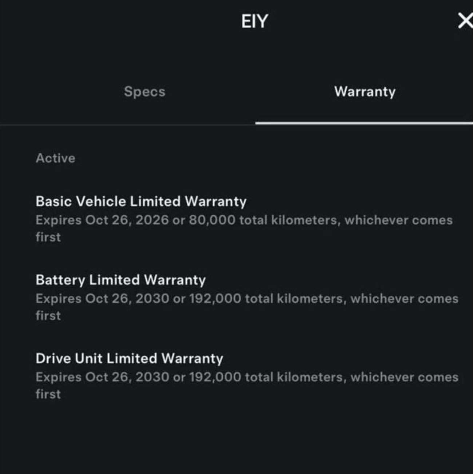Switch to the Specs tab

click(x=144, y=91)
